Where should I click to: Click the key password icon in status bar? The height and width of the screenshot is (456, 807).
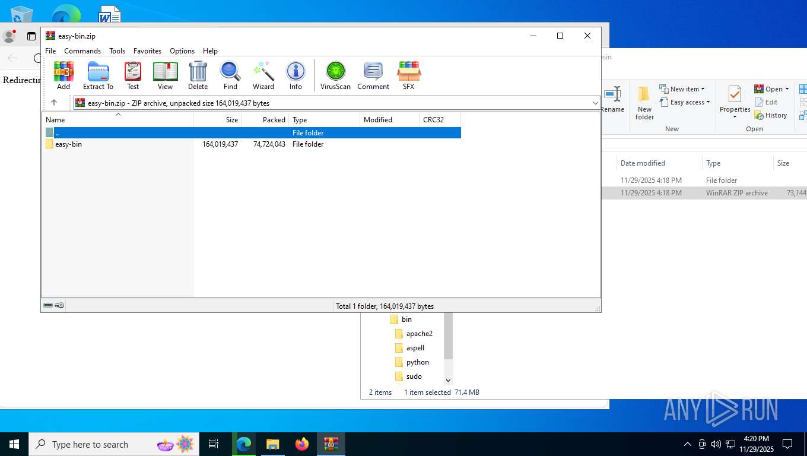(x=59, y=305)
